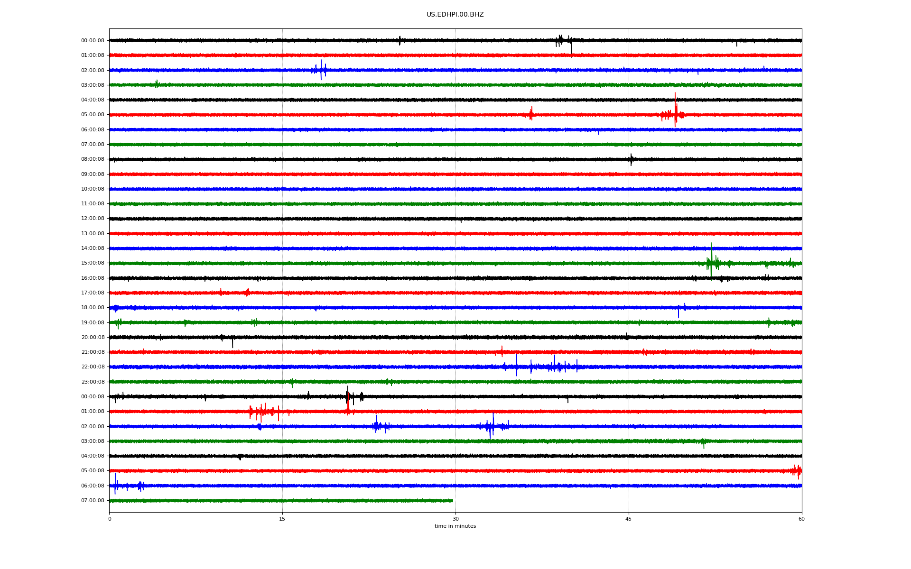This screenshot has height=569, width=911.
Task: Click the US.EDHPI.00.BHZ plot title
Action: (455, 15)
